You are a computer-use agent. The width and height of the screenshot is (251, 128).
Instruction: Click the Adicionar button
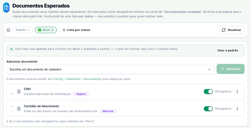[x=230, y=69]
